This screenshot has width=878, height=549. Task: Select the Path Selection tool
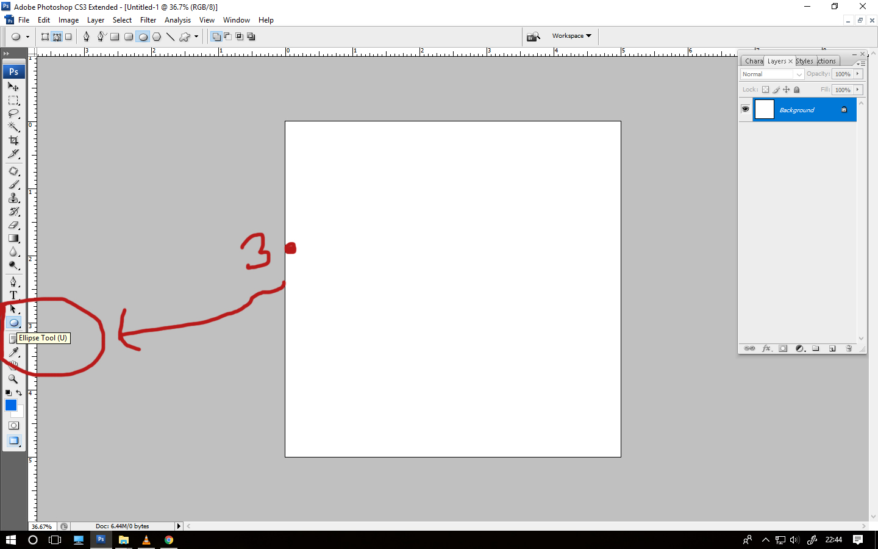coord(13,309)
